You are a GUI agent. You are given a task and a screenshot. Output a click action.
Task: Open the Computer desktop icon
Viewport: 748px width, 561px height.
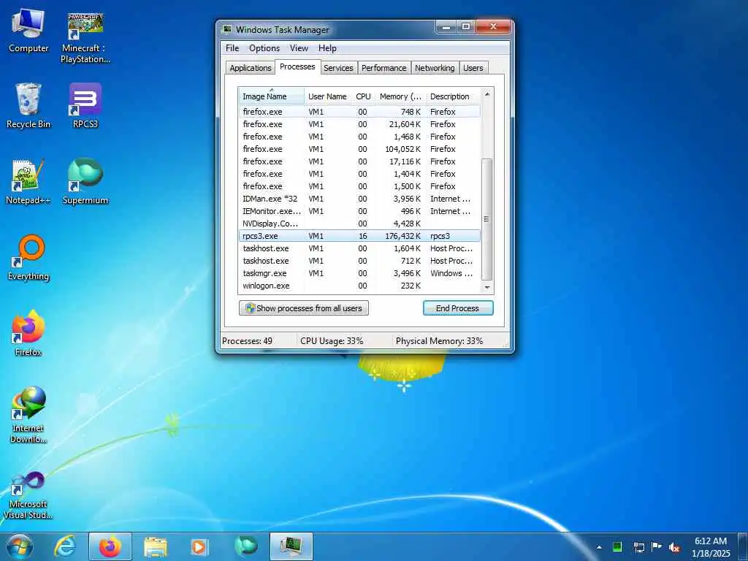point(28,31)
